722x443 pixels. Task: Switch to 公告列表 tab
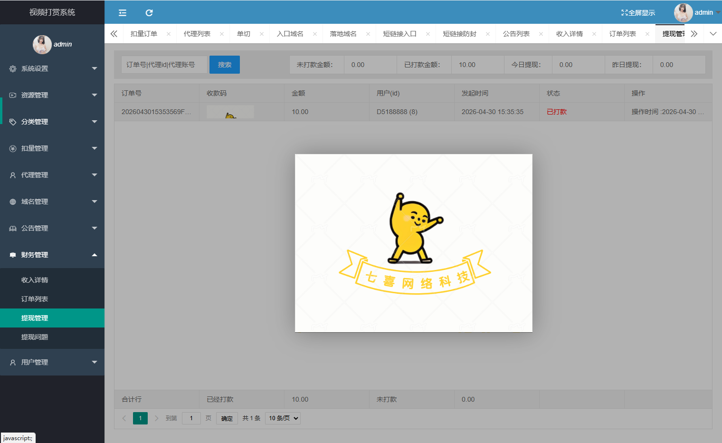tap(516, 34)
